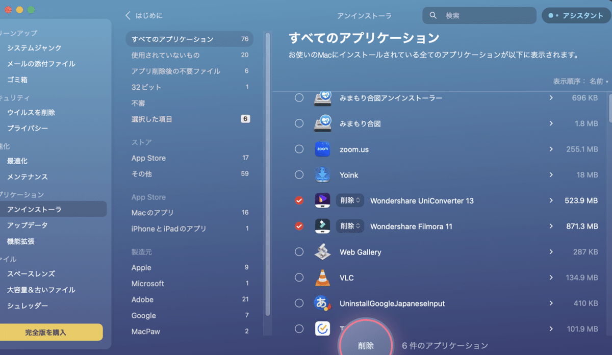The width and height of the screenshot is (612, 355).
Task: Uncheck Wondershare Filmora 11
Action: pos(299,226)
